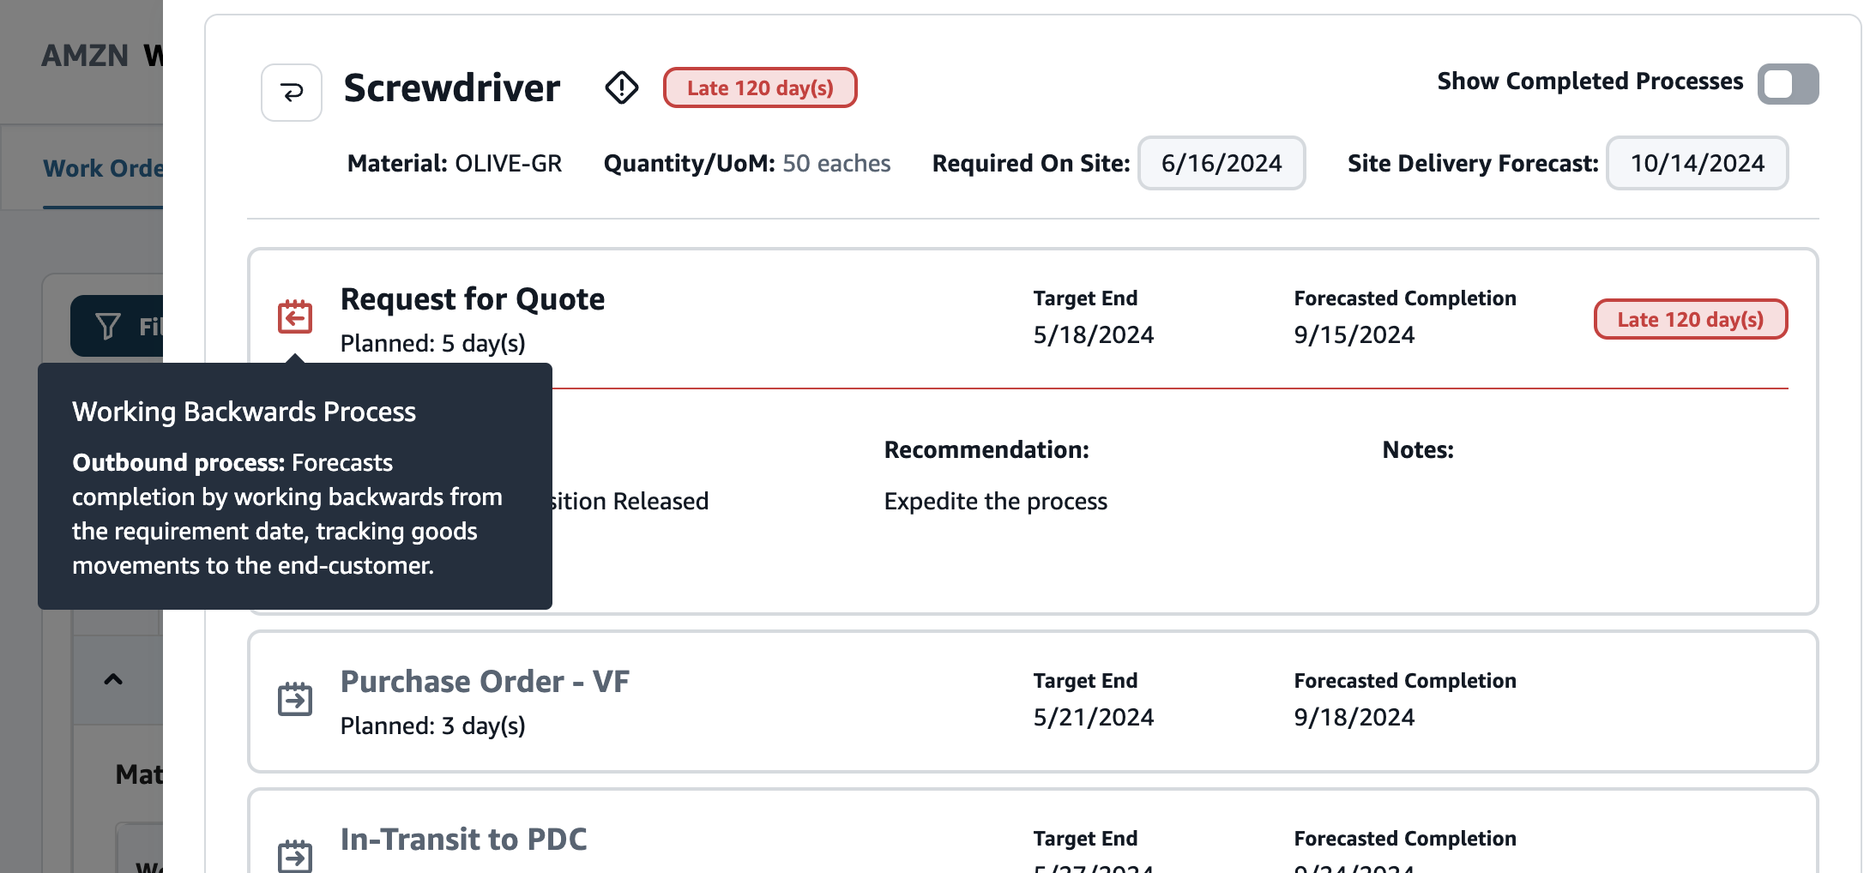Click the Required On Site date field
The height and width of the screenshot is (873, 1870).
[1221, 163]
